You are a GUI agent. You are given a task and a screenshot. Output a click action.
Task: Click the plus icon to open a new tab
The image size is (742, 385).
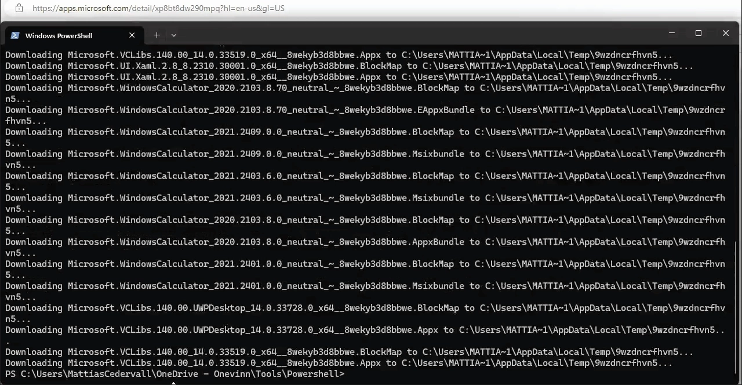tap(157, 35)
